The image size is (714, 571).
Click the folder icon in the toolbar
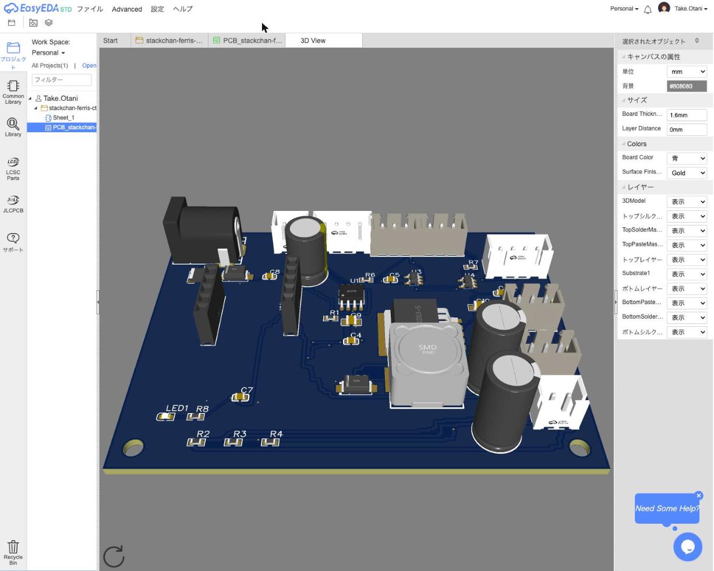[x=12, y=23]
